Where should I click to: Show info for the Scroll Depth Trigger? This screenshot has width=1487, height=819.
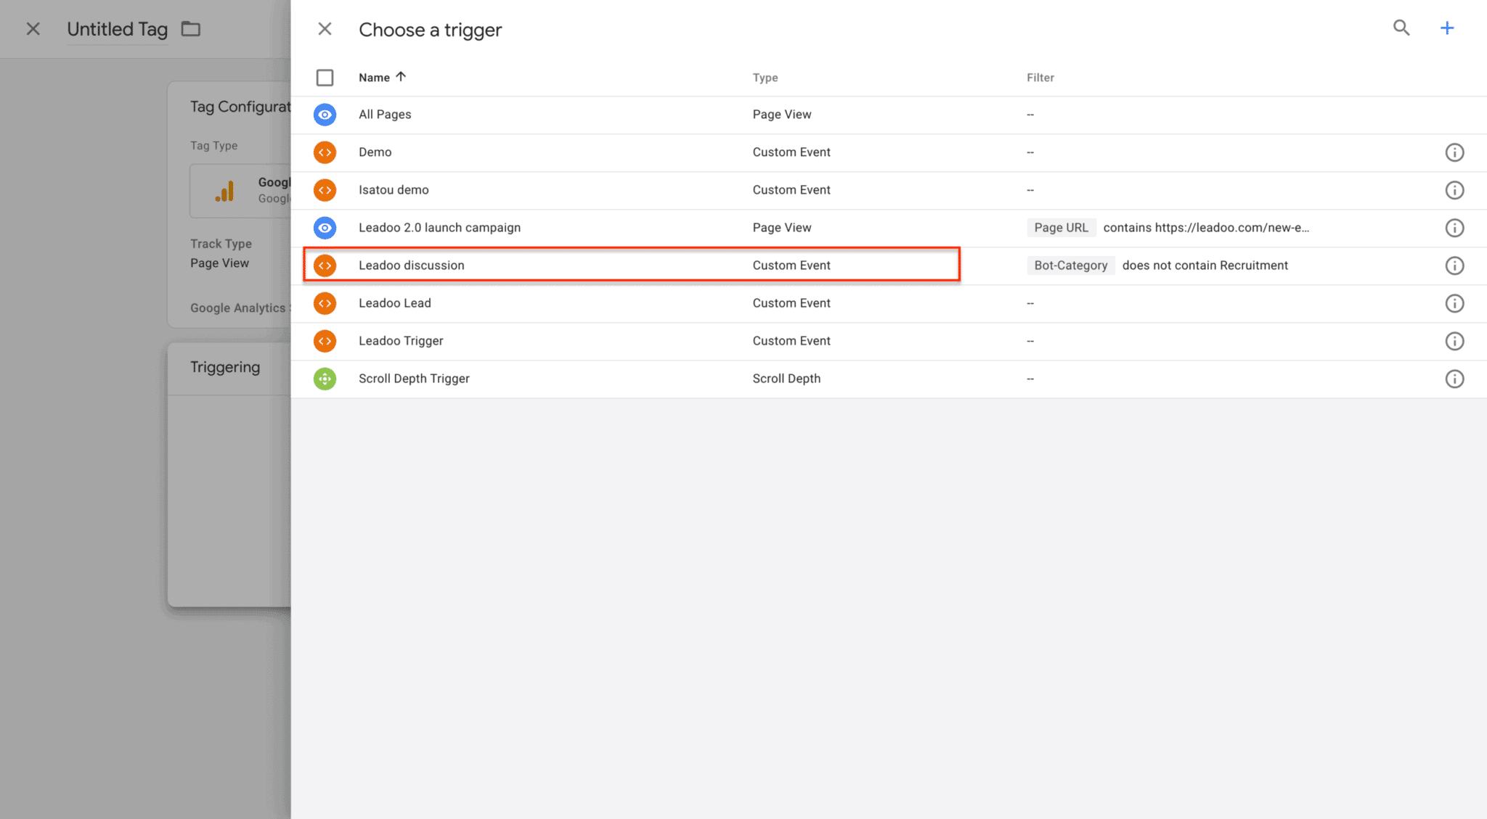pos(1455,378)
